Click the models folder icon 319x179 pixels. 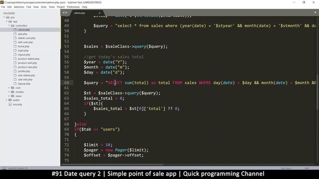click(x=12, y=91)
